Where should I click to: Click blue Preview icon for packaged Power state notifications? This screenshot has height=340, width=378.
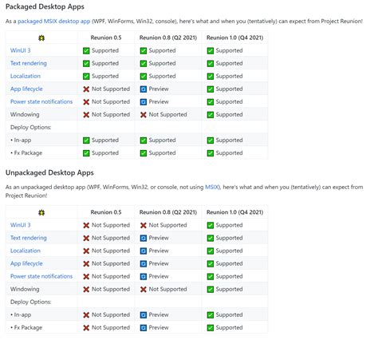tap(144, 102)
